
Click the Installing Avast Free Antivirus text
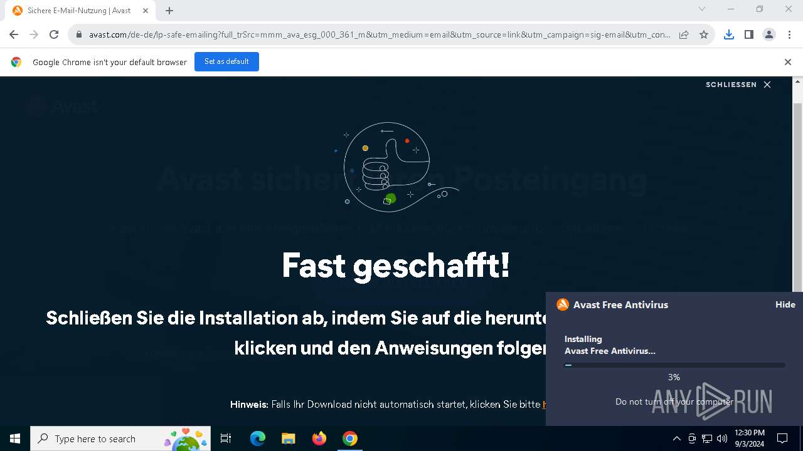610,345
